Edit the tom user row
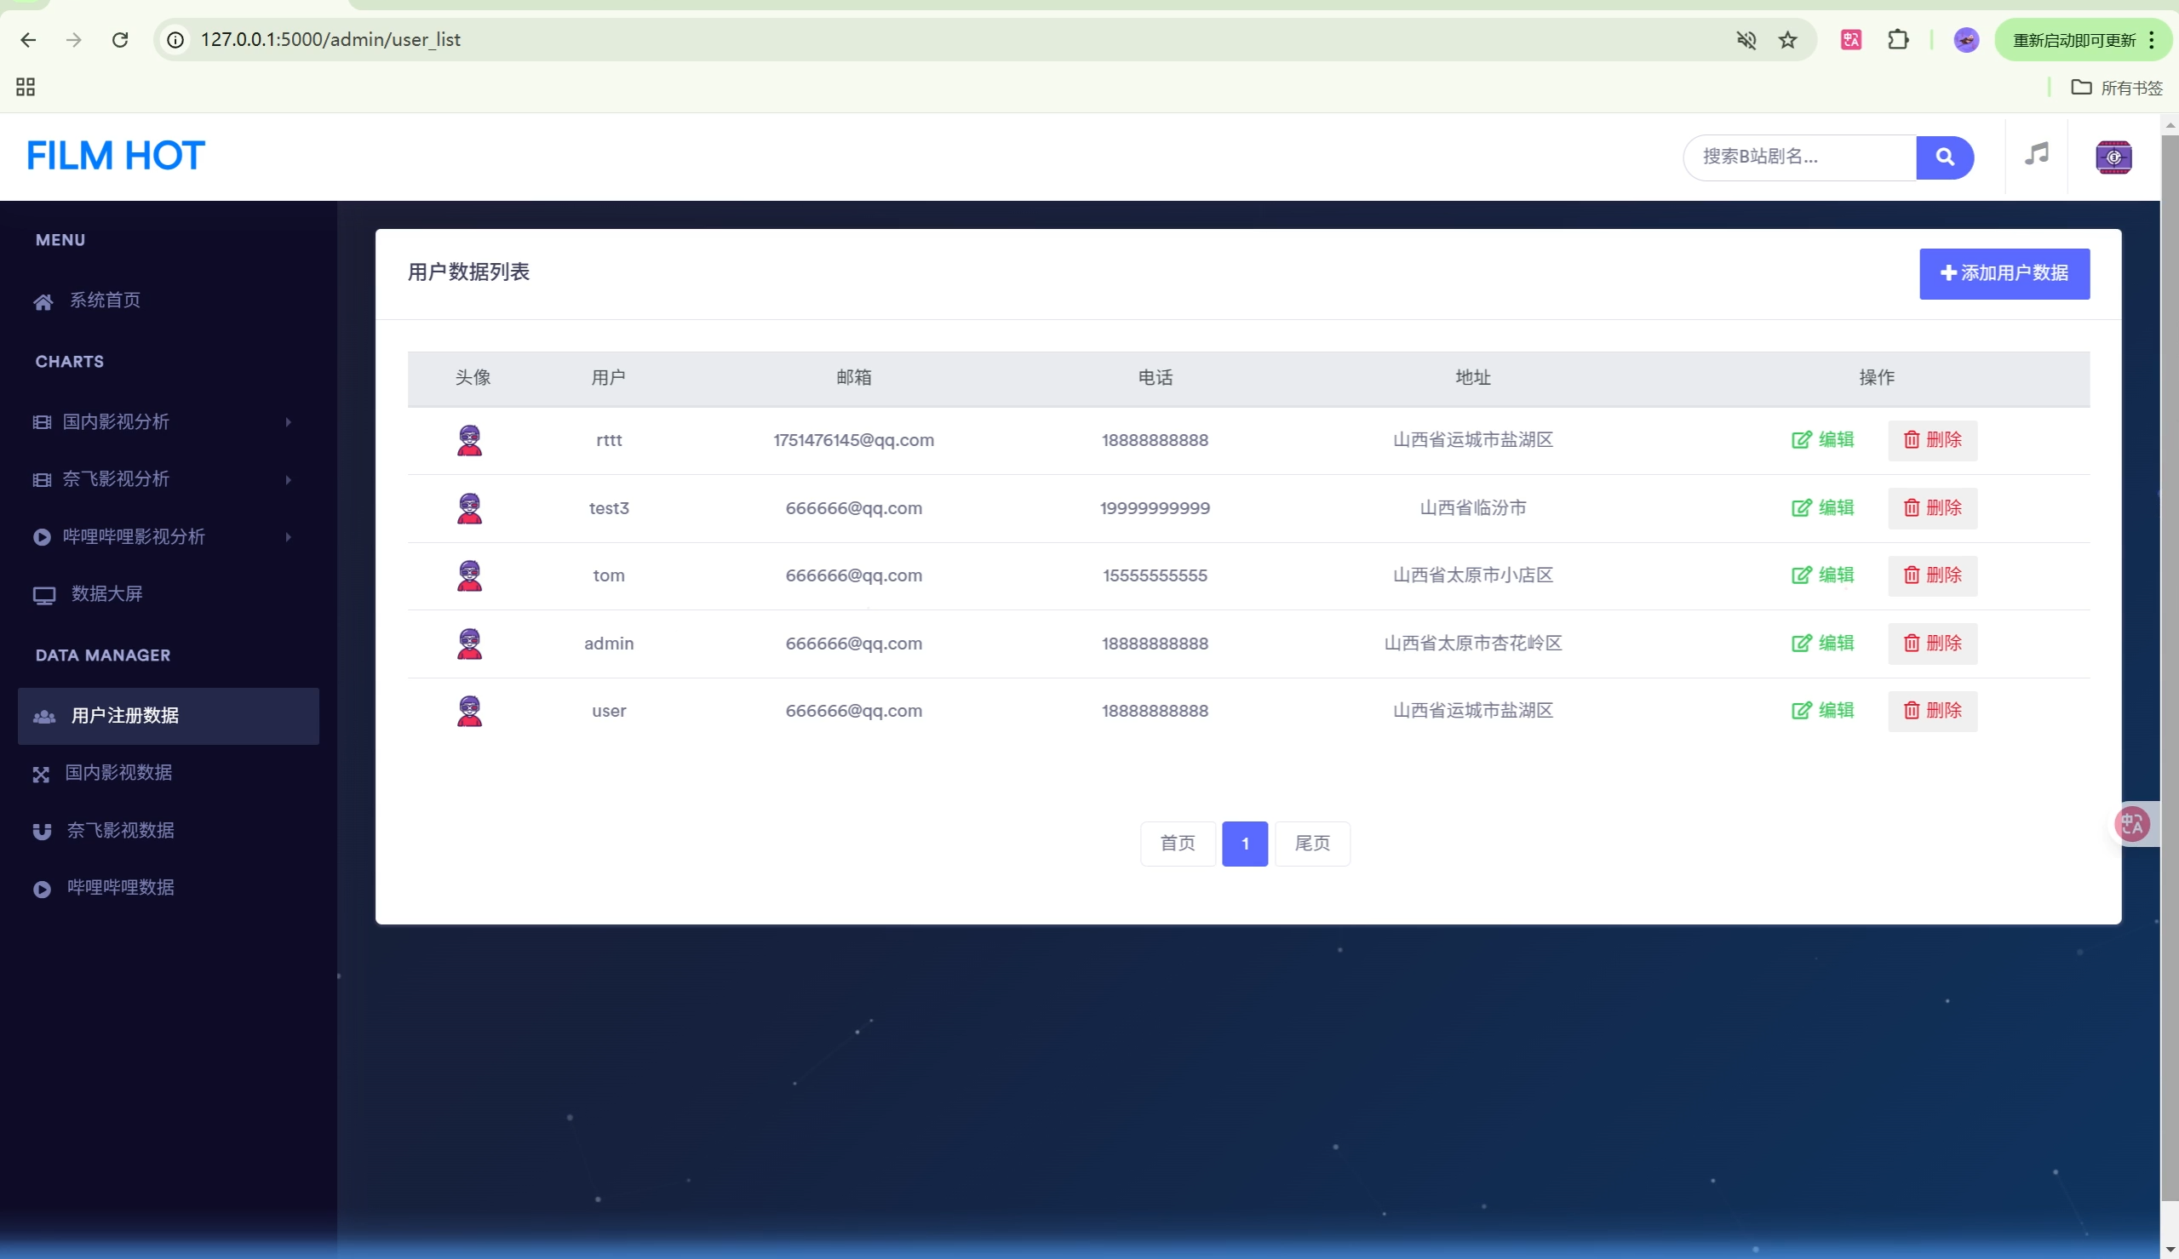Viewport: 2179px width, 1259px height. tap(1823, 576)
